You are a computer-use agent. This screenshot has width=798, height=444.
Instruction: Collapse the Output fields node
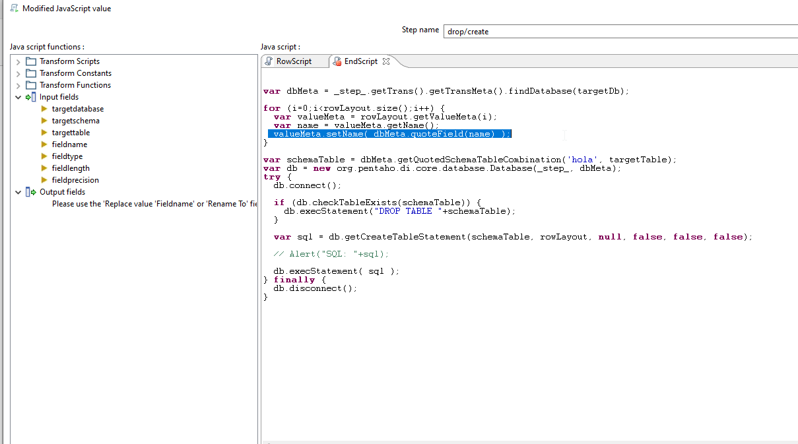17,191
